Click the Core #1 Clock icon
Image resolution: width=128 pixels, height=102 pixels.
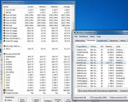point(4,18)
